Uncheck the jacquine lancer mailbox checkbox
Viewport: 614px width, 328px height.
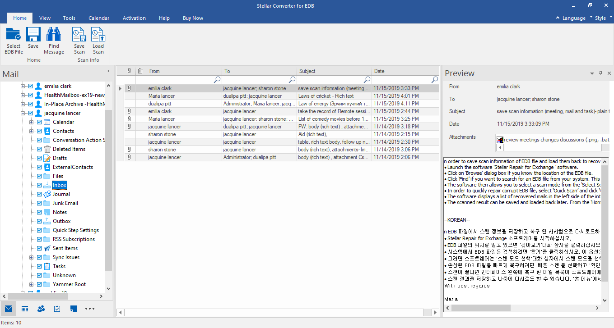point(31,113)
